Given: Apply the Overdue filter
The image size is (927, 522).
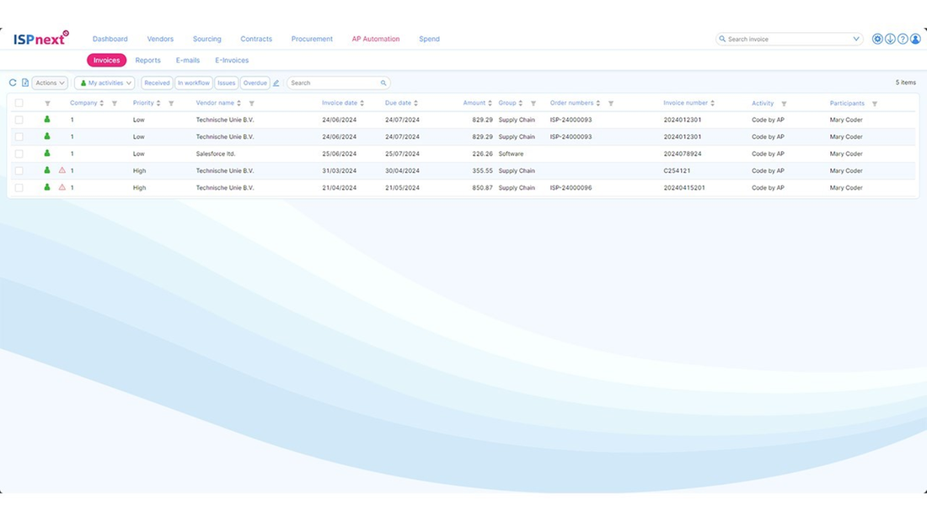Looking at the screenshot, I should click(255, 83).
